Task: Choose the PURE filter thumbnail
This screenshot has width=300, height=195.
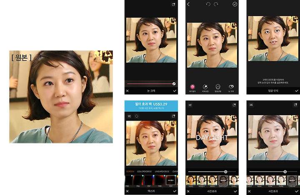Action: click(281, 180)
